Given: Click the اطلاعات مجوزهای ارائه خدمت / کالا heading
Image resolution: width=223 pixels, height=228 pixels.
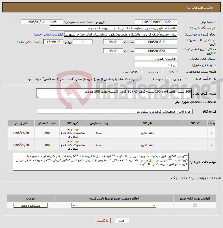Looking at the screenshot, I should click(195, 178).
